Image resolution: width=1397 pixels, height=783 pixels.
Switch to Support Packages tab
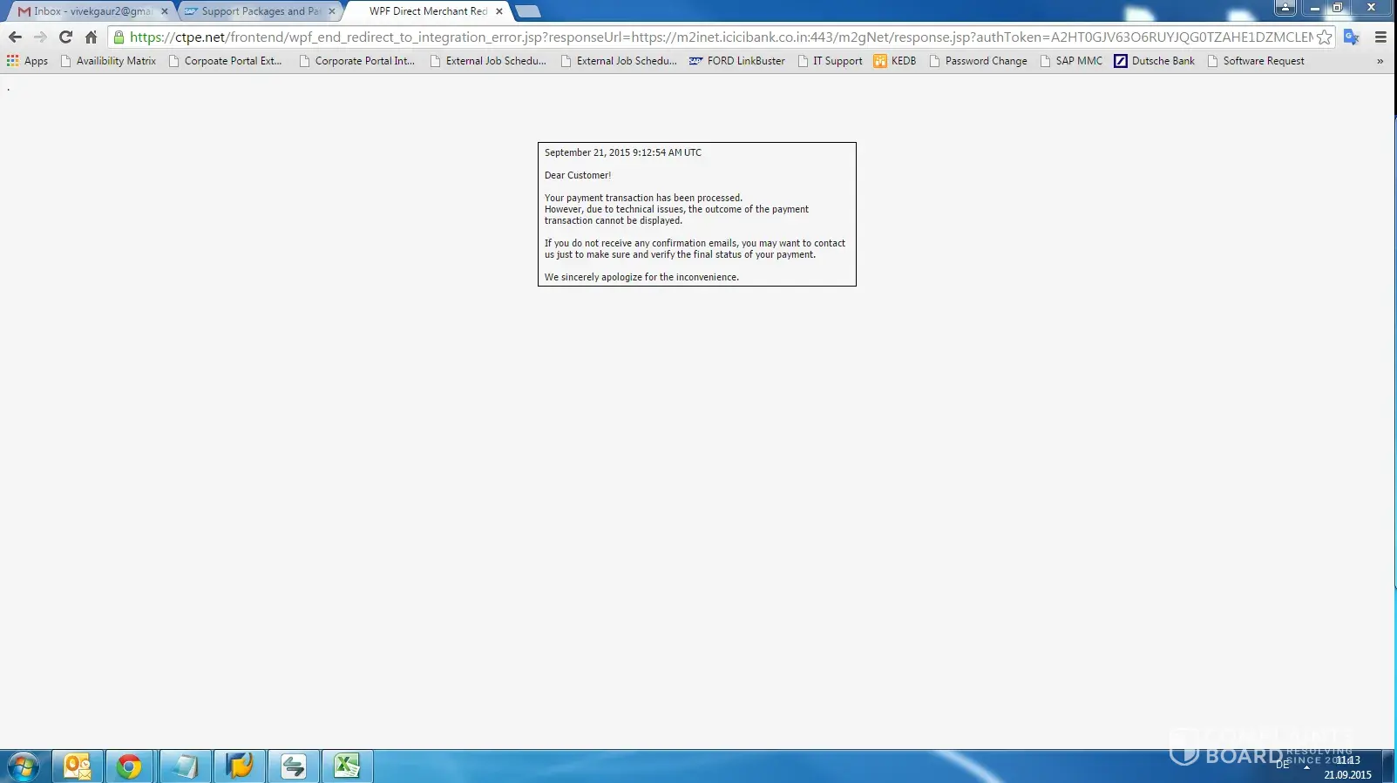click(260, 11)
